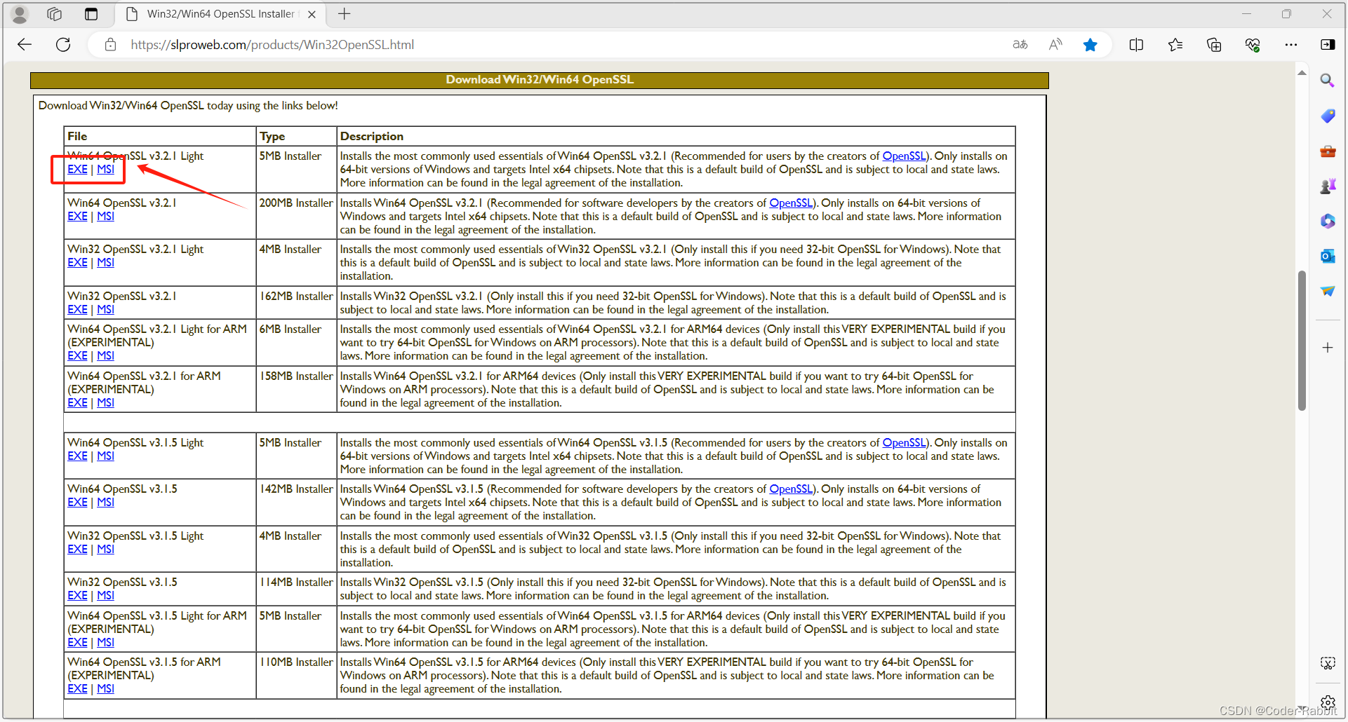Open OpenSSL link in Win64 v3.2.1 description
Image resolution: width=1348 pixels, height=722 pixels.
pyautogui.click(x=791, y=203)
